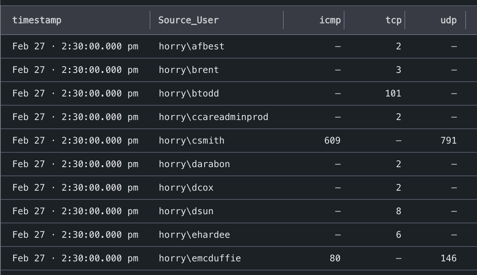Click the timestamp in the horry\csmith row

tap(75, 141)
